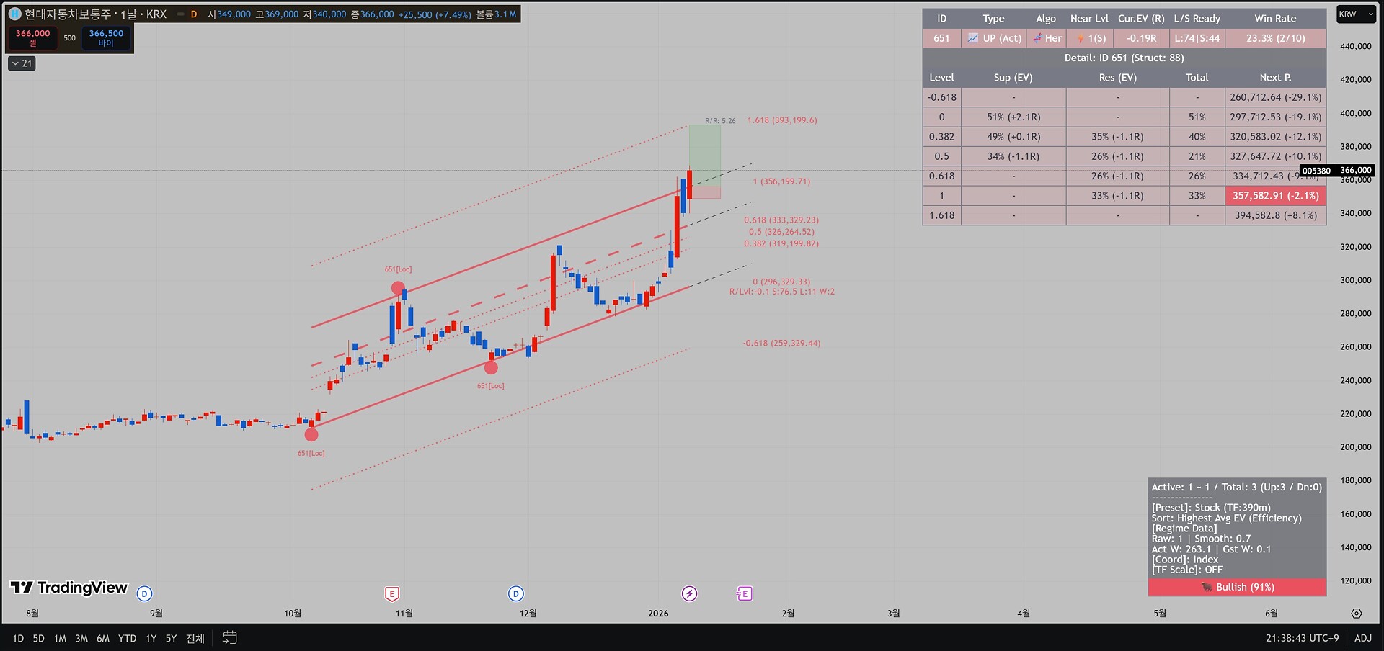Open the blue dividend D marker near December
This screenshot has height=651, width=1384.
click(516, 594)
